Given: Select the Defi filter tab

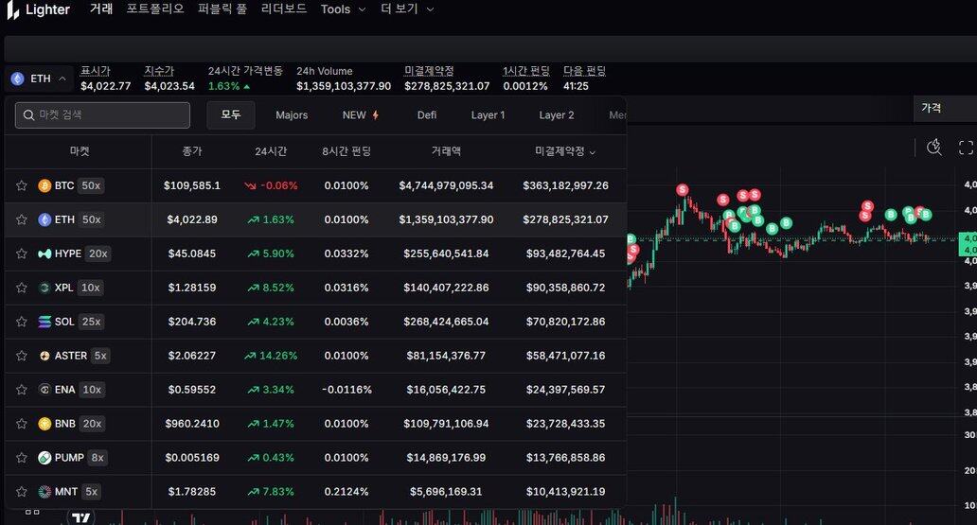Looking at the screenshot, I should click(x=427, y=115).
